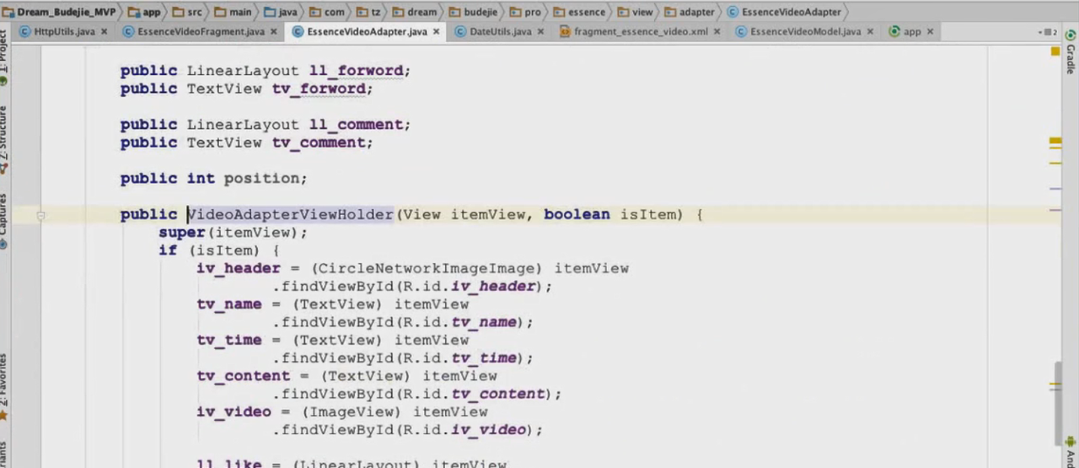1079x468 pixels.
Task: Open the HttpUtils.java editor tab
Action: coord(64,32)
